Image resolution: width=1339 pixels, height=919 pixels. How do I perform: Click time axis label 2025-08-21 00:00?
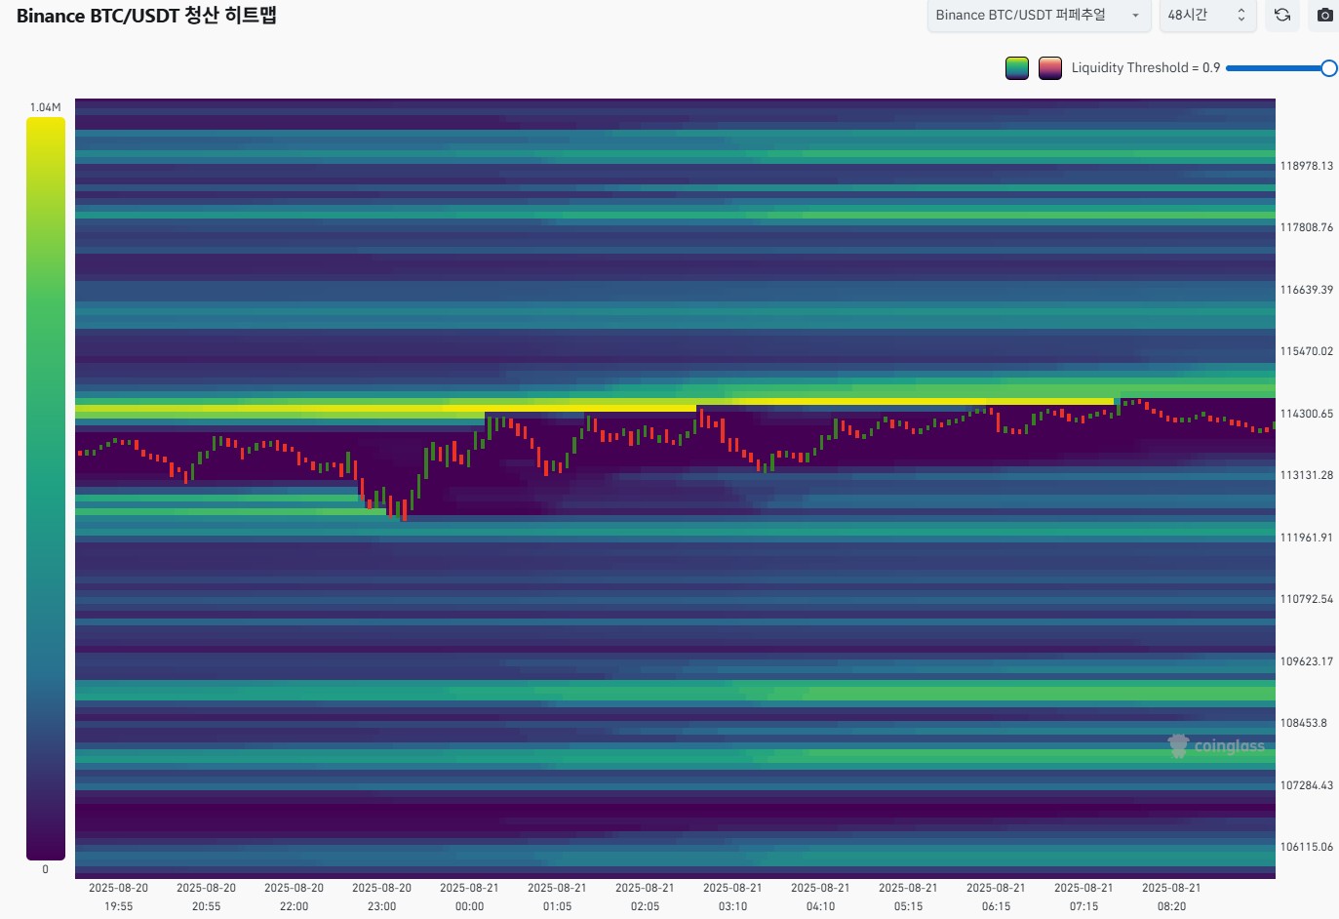[469, 897]
